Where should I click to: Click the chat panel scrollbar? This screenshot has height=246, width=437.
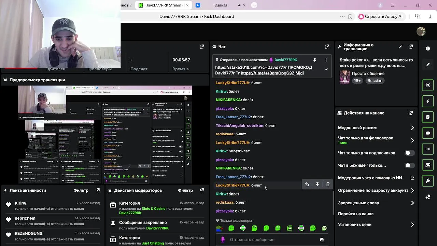334,203
